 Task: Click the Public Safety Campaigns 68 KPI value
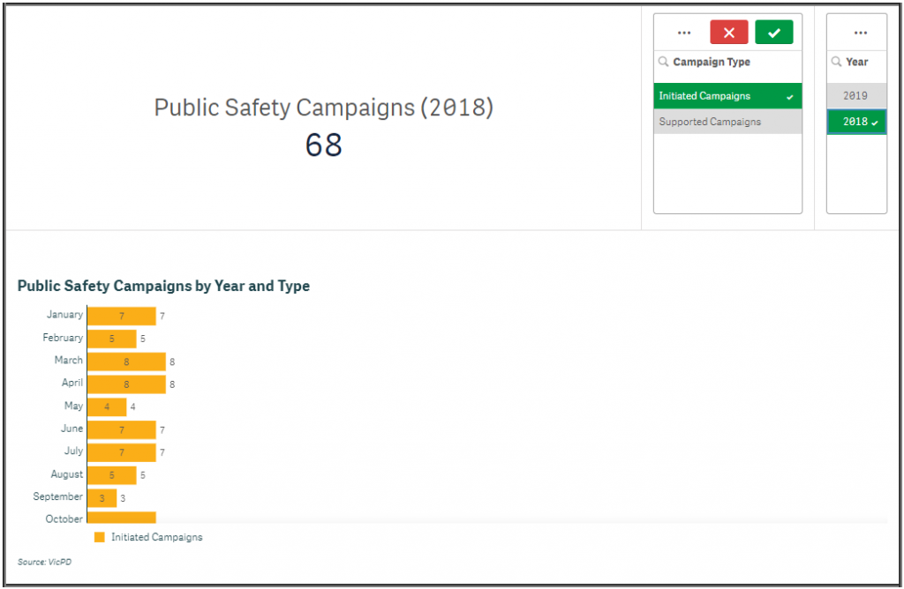coord(324,145)
